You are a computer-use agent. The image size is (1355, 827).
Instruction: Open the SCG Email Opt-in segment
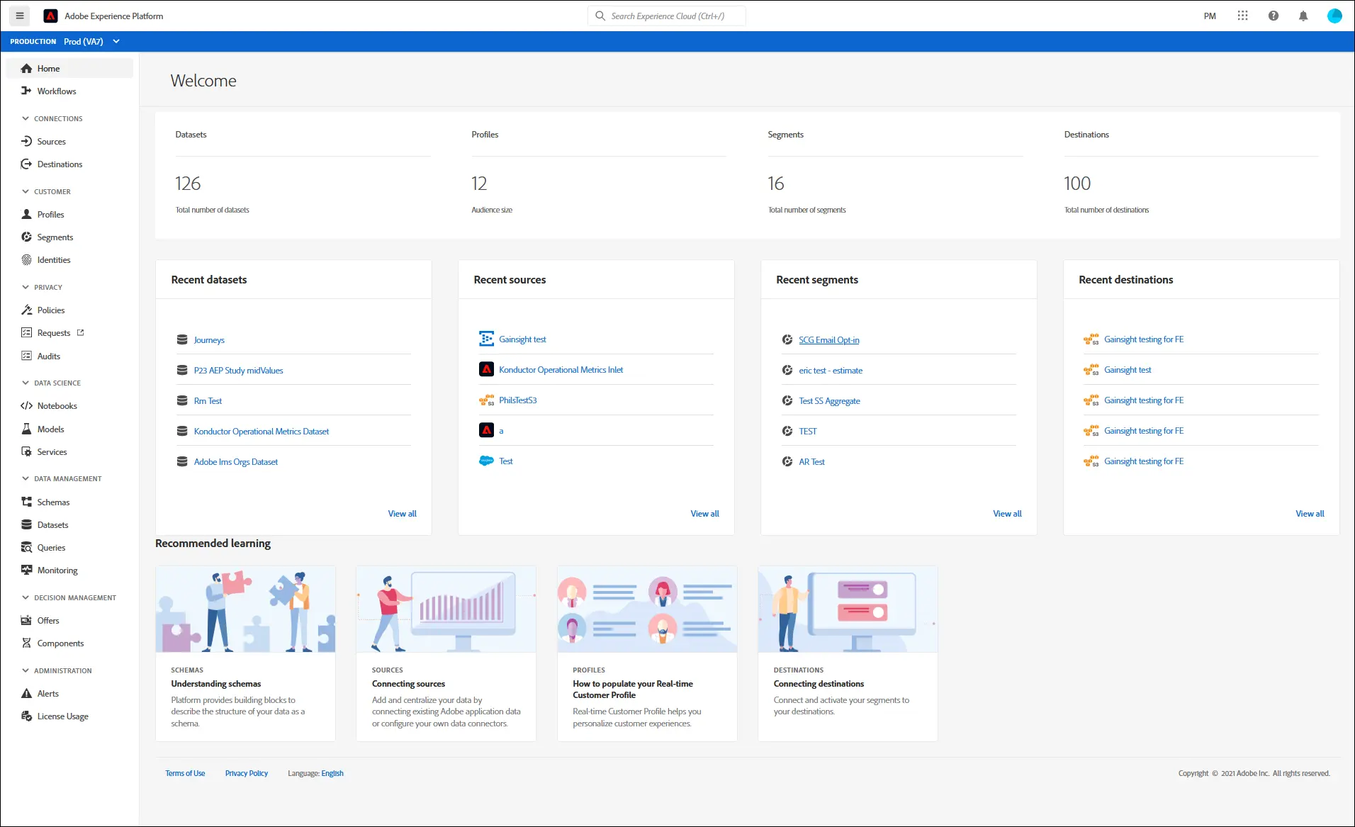828,339
